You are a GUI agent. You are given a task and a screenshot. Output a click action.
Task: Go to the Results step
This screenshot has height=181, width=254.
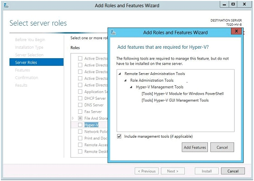tap(21, 85)
